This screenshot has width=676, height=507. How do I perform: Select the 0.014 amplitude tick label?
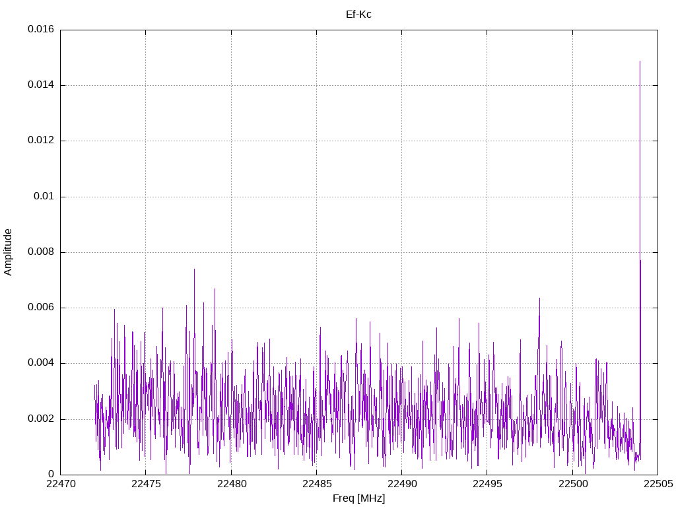pos(41,85)
